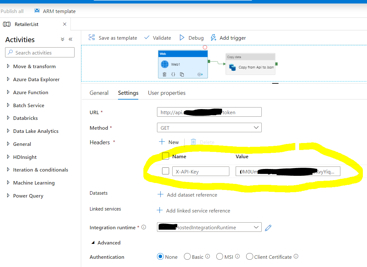Viewport: 367px width, 267px height.
Task: Click the Add trigger lightning icon
Action: pos(213,37)
